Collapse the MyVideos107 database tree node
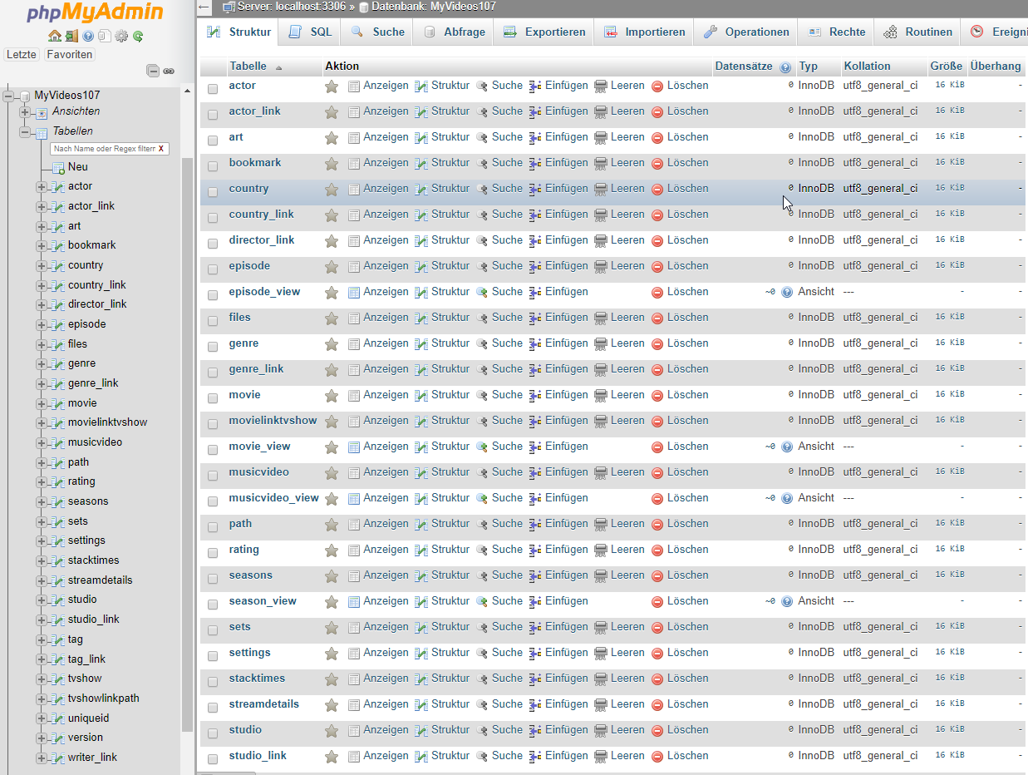 7,96
